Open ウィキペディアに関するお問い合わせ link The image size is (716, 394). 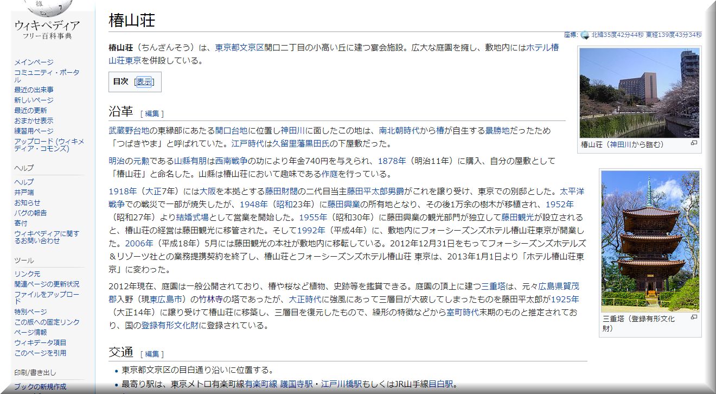(x=47, y=237)
